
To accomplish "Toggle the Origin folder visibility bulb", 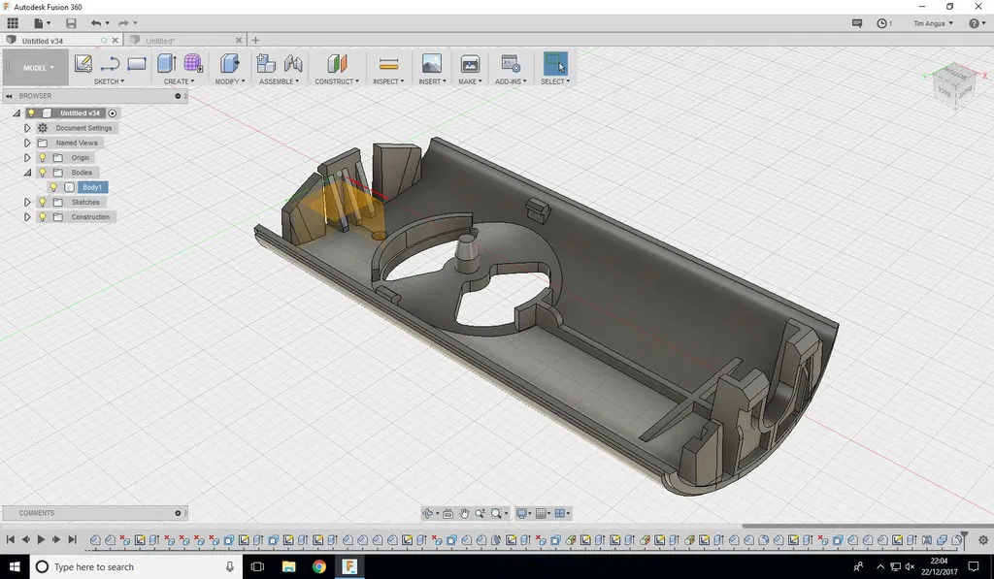I will (42, 157).
